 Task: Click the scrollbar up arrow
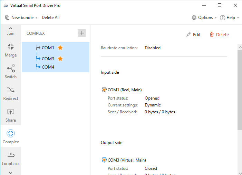[x=240, y=47]
